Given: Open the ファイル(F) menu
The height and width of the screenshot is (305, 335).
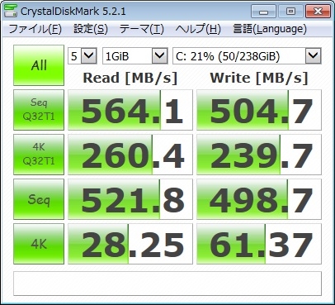Looking at the screenshot, I should coord(35,29).
